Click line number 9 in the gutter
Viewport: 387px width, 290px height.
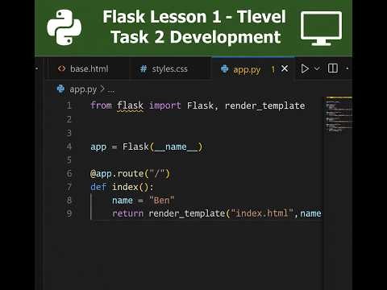pos(69,213)
